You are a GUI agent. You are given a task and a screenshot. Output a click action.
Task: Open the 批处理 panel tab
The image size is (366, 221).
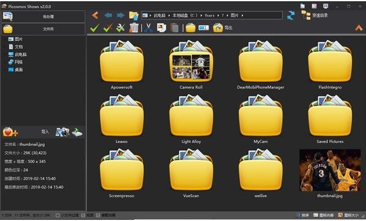pyautogui.click(x=43, y=16)
